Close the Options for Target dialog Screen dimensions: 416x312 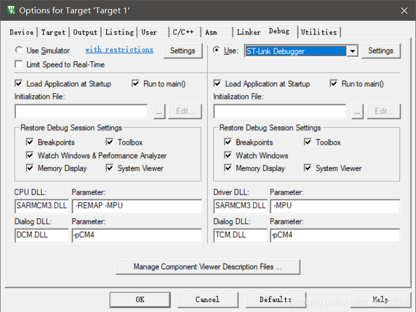(404, 11)
